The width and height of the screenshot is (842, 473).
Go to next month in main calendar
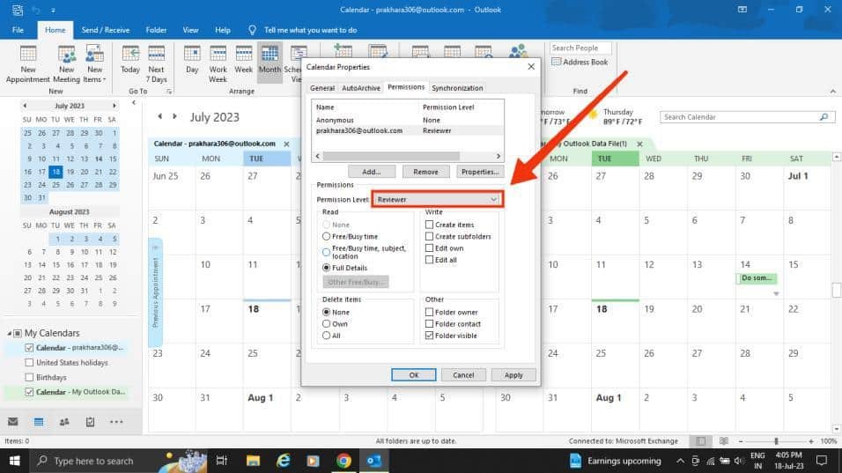(x=174, y=116)
